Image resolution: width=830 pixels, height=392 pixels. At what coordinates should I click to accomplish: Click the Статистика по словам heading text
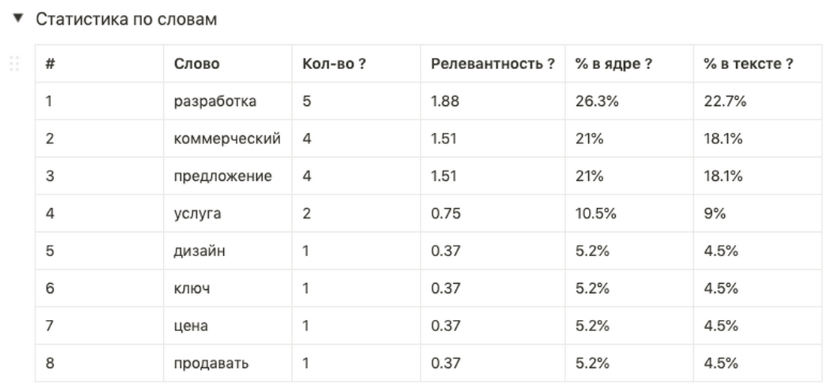126,19
